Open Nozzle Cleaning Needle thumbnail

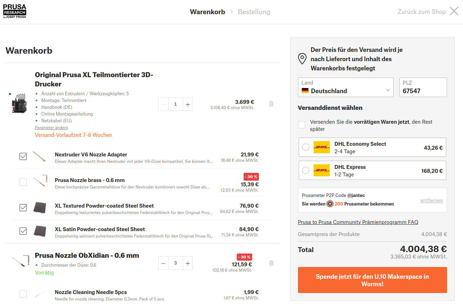pos(39,294)
